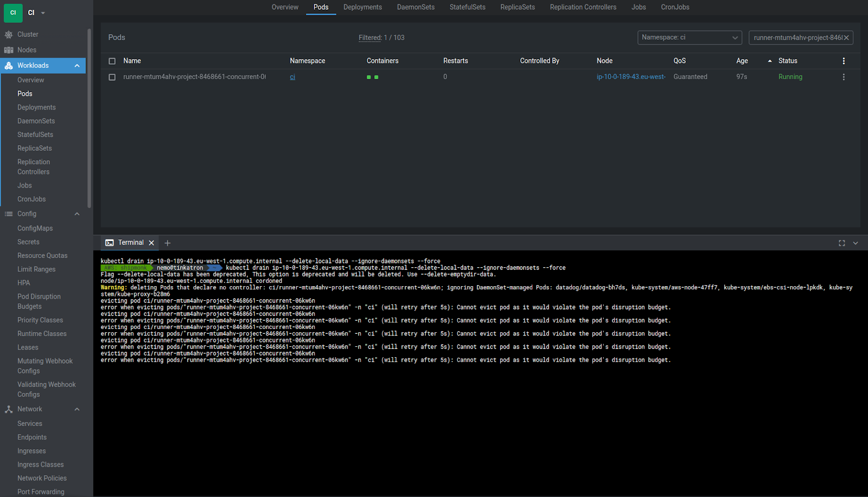
Task: Click the Config list icon
Action: (9, 214)
